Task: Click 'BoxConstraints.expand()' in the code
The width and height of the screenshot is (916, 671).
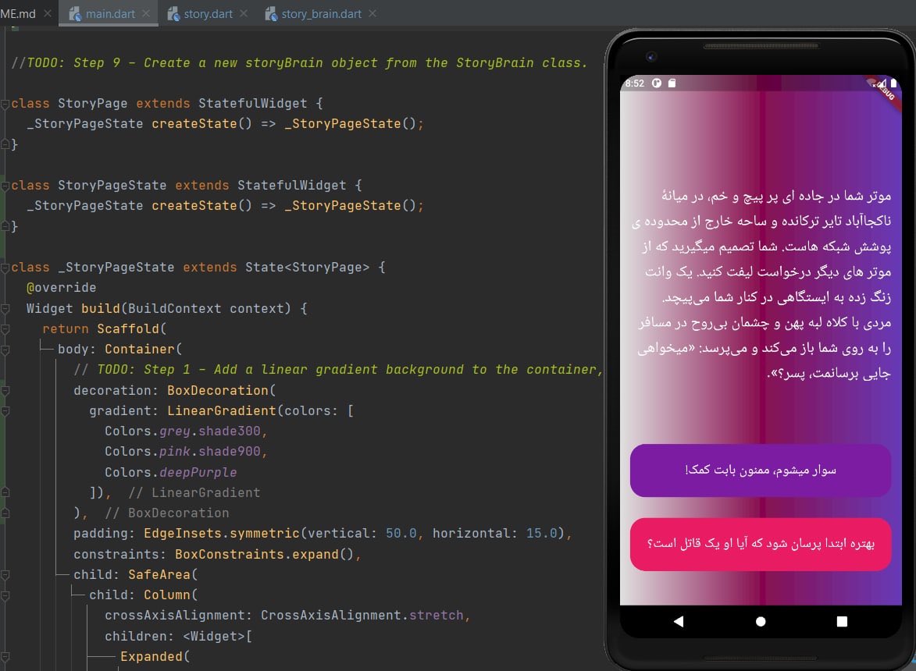Action: click(x=264, y=554)
